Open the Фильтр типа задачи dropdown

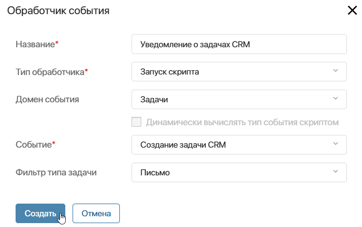pyautogui.click(x=239, y=172)
